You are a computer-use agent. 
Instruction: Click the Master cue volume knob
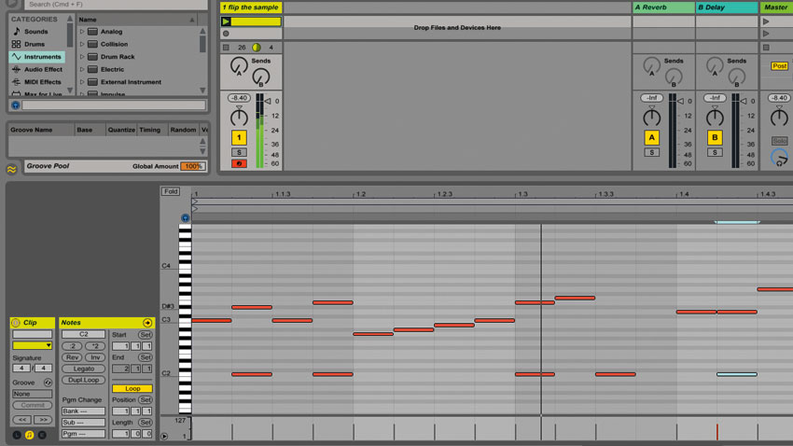tap(779, 158)
